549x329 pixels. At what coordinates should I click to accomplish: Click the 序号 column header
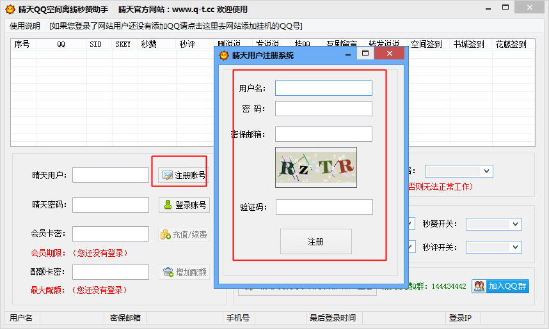tap(23, 45)
